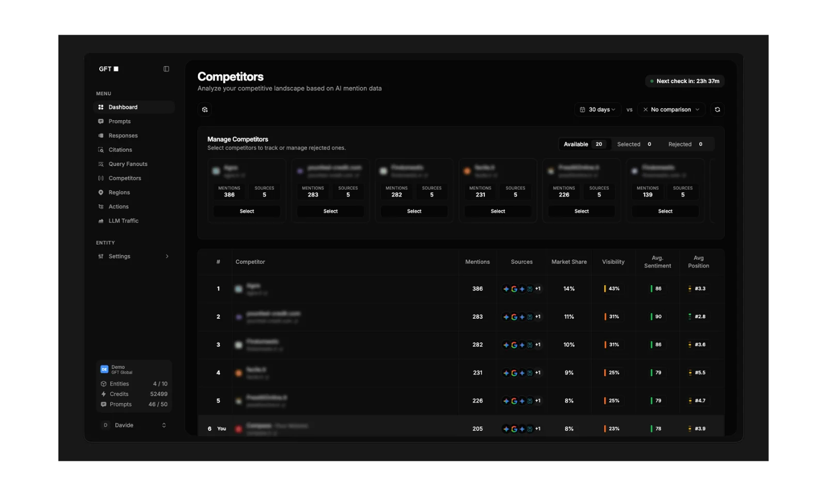Click the Google source icon in row 6
Screen dimensions: 827x496
pyautogui.click(x=514, y=429)
